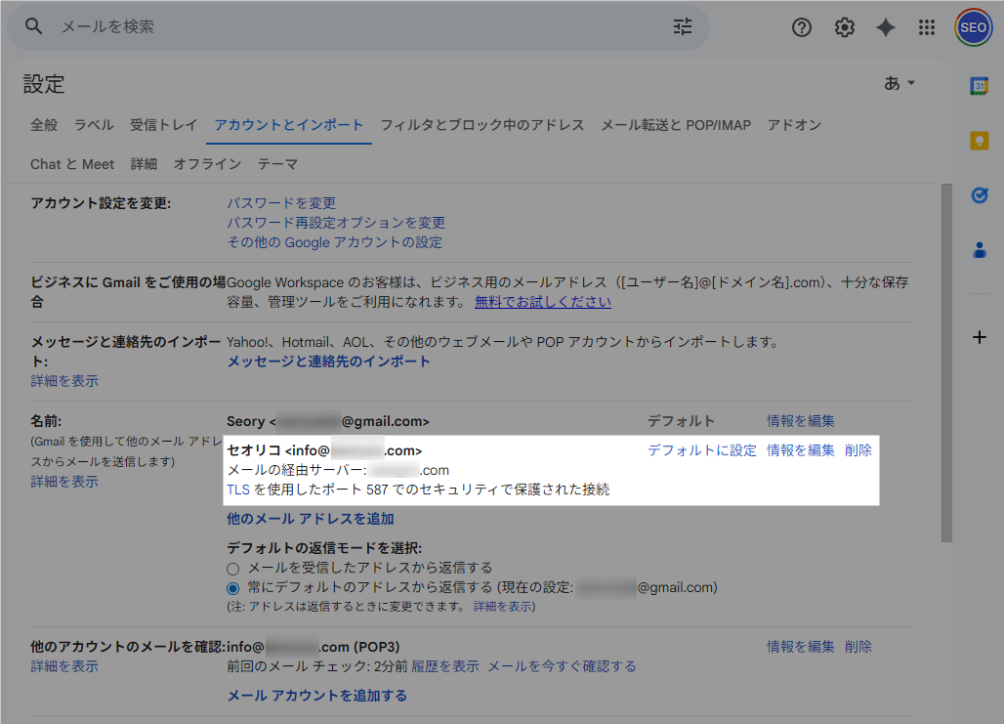1004x724 pixels.
Task: Open the search options sliders icon
Action: click(682, 27)
